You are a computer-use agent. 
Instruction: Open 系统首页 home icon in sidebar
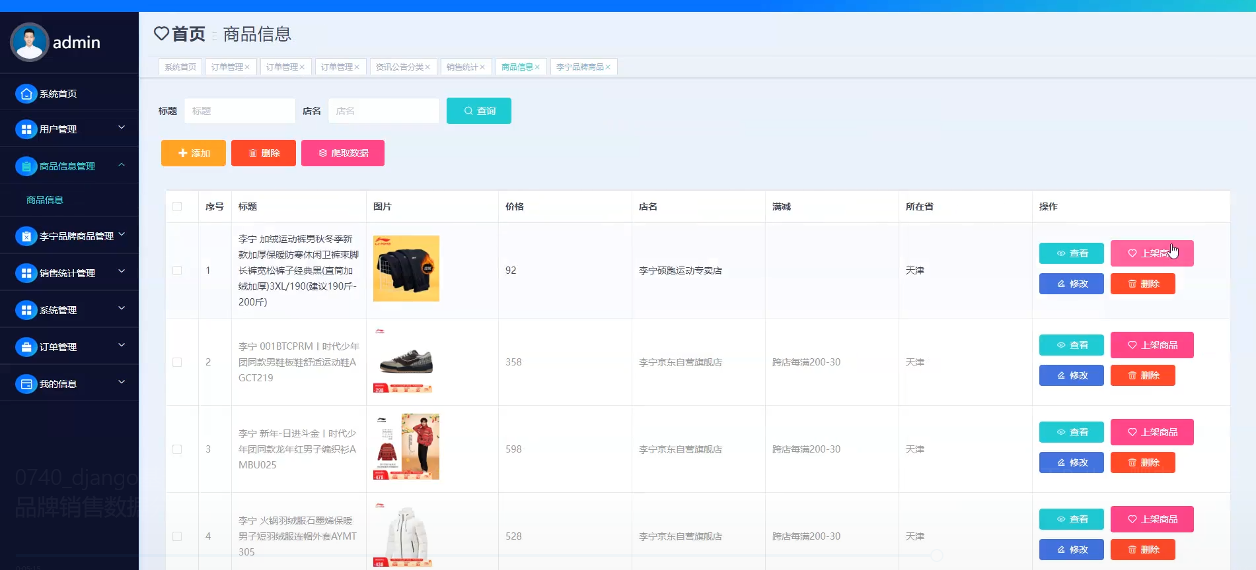(26, 94)
